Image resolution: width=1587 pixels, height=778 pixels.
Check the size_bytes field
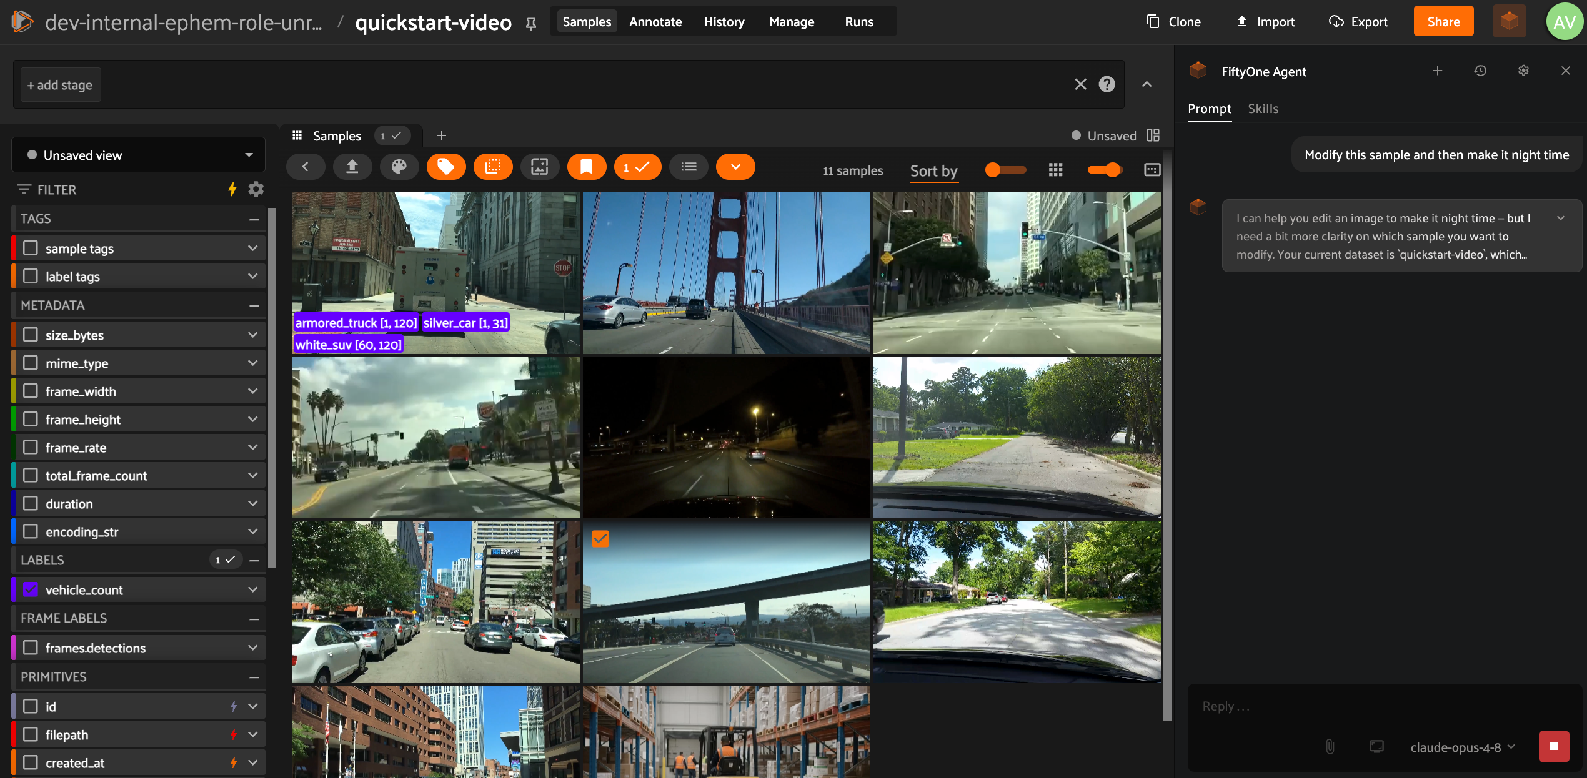(31, 335)
